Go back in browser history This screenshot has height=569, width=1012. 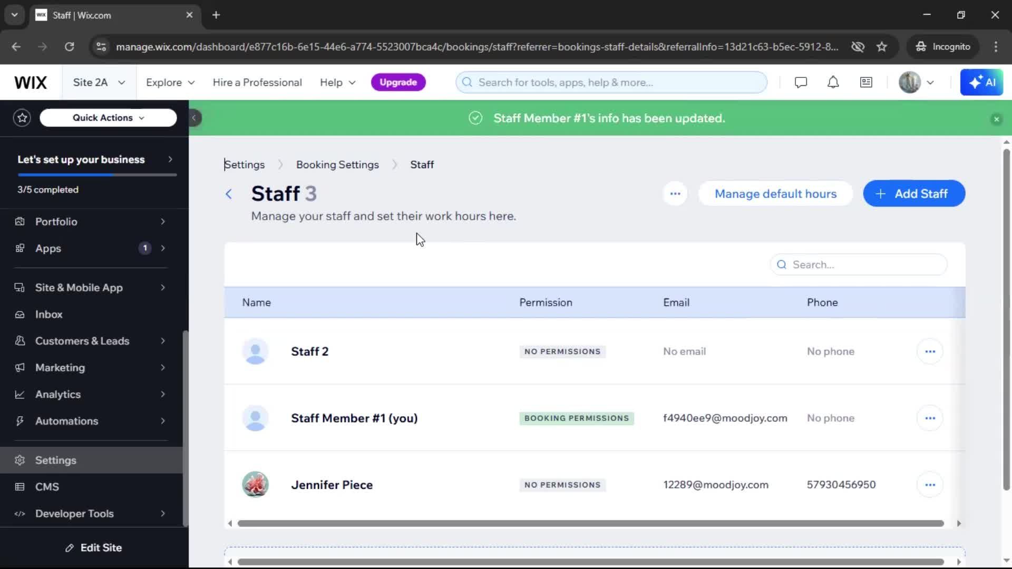16,47
